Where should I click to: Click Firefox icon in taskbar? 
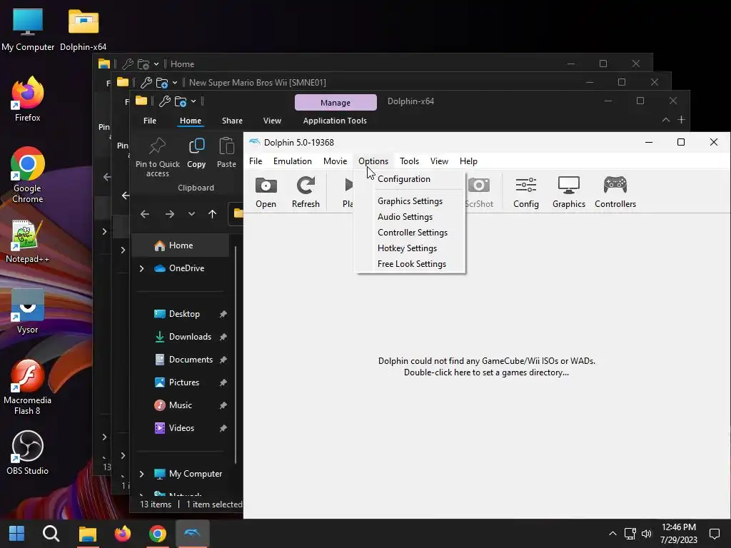pos(123,534)
